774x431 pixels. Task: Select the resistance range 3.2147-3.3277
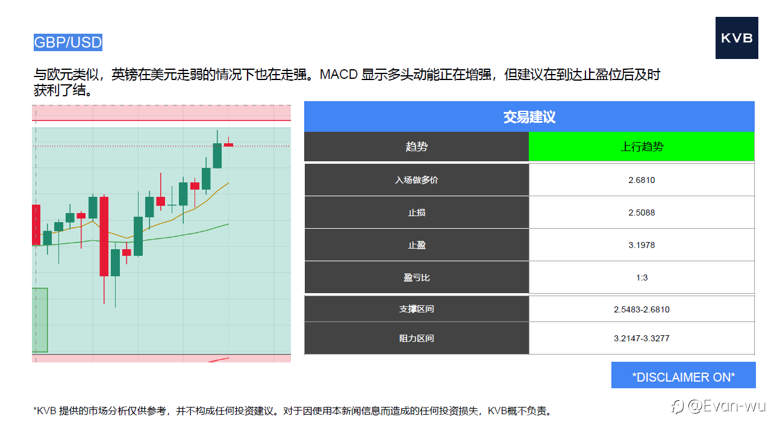pyautogui.click(x=641, y=338)
